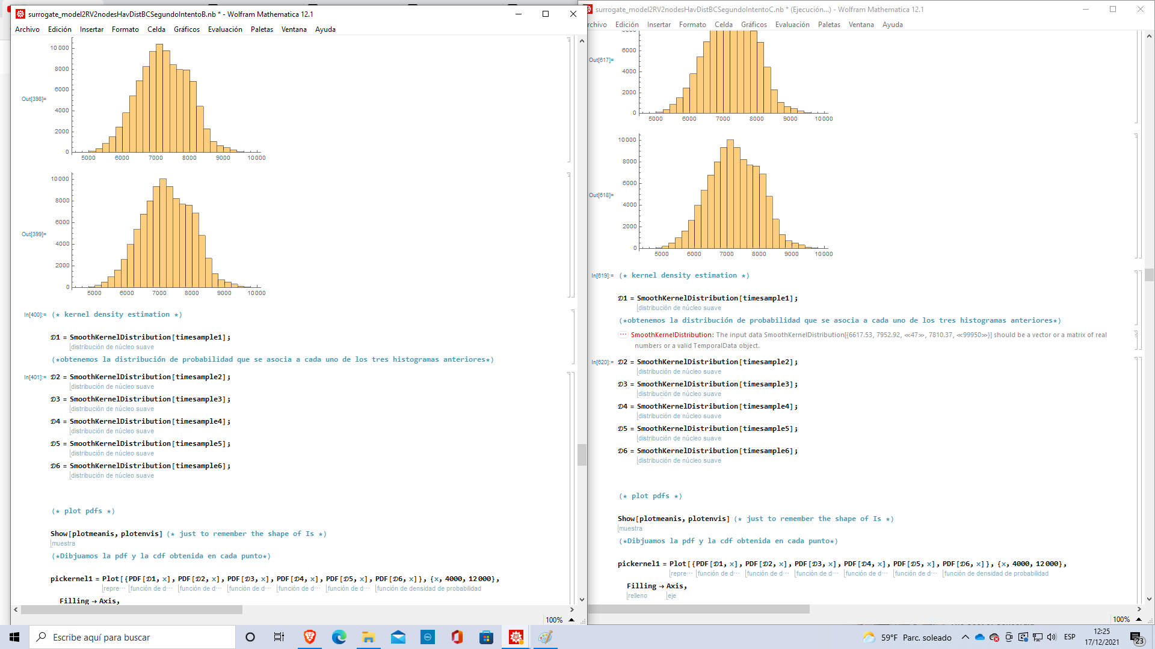Viewport: 1155px width, 649px height.
Task: Click red ellipsis button beside SmoothKernelDistribution error
Action: click(623, 335)
